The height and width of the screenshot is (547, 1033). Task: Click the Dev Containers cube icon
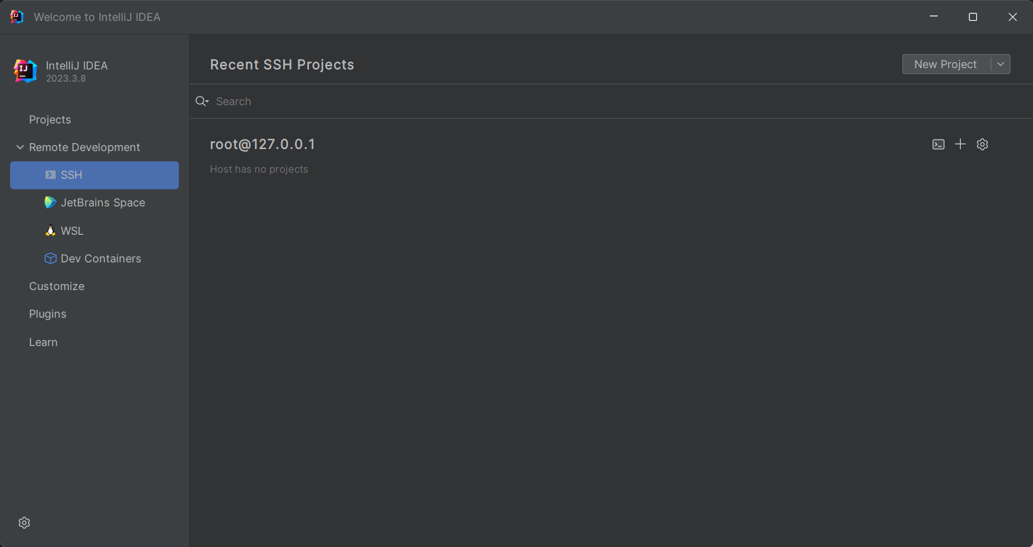click(50, 258)
